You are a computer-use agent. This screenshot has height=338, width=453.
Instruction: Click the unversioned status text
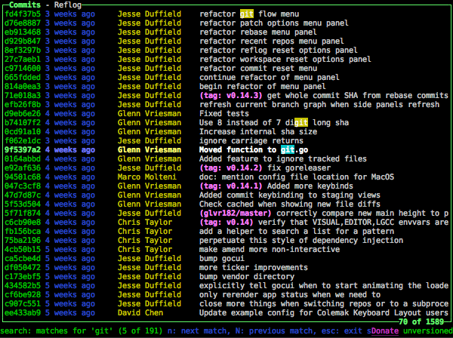428,330
